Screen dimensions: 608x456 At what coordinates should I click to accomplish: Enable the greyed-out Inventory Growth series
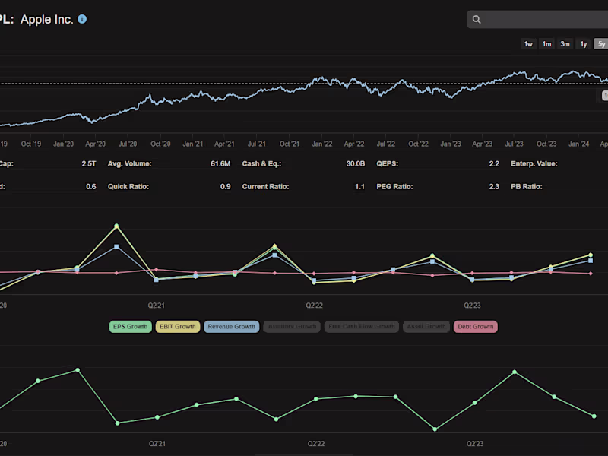[292, 327]
